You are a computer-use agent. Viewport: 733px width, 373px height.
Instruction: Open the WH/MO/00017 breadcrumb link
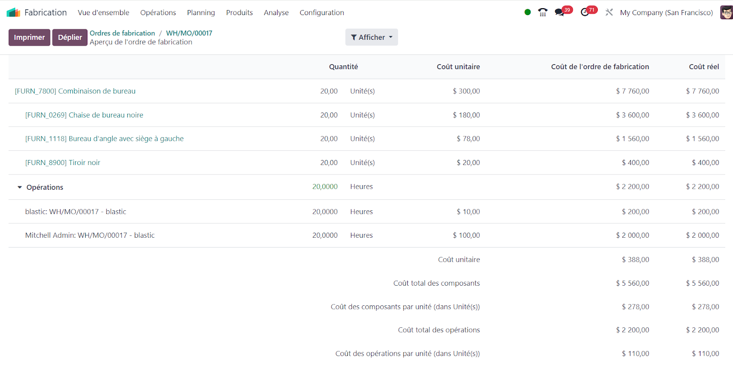189,33
